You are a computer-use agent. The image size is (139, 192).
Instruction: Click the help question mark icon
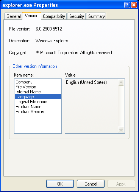tap(127, 5)
